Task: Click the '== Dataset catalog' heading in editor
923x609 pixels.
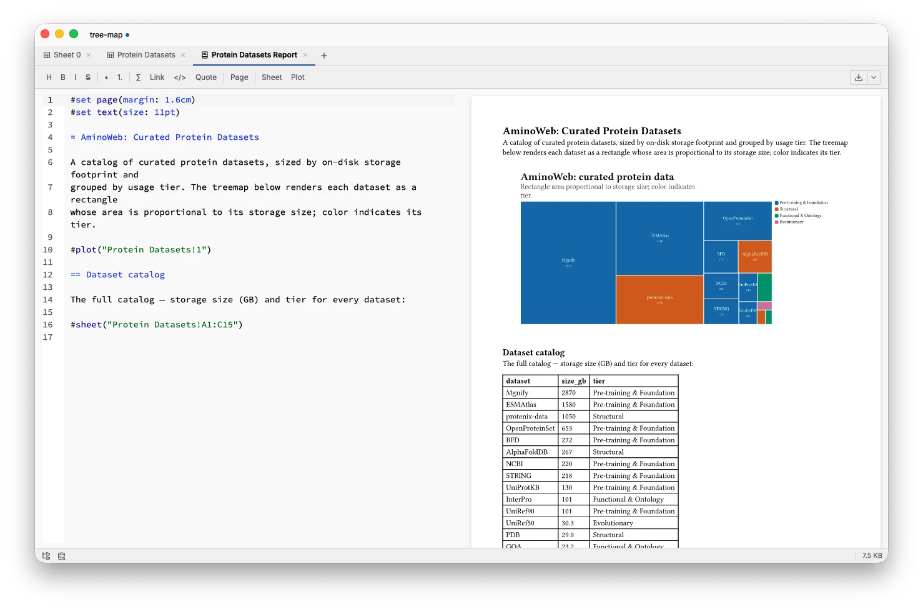Action: [x=118, y=275]
